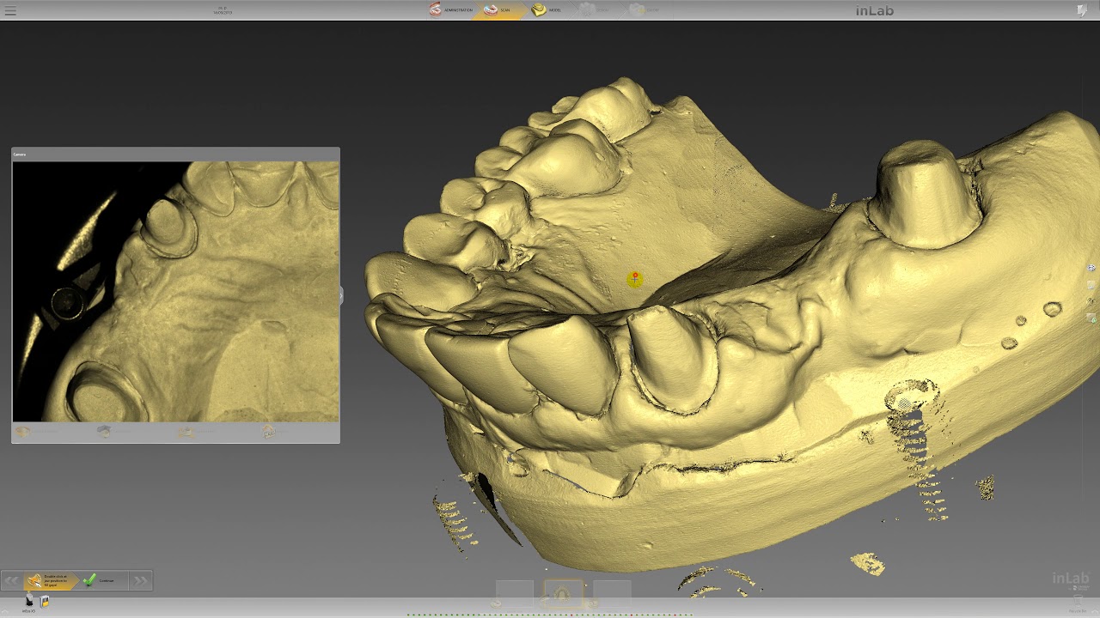Image resolution: width=1100 pixels, height=618 pixels.
Task: Click the third icon under the camera view
Action: 186,432
